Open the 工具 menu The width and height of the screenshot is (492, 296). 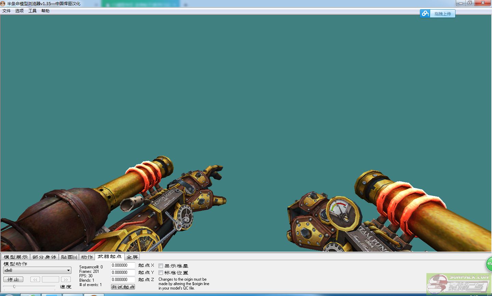click(x=32, y=11)
